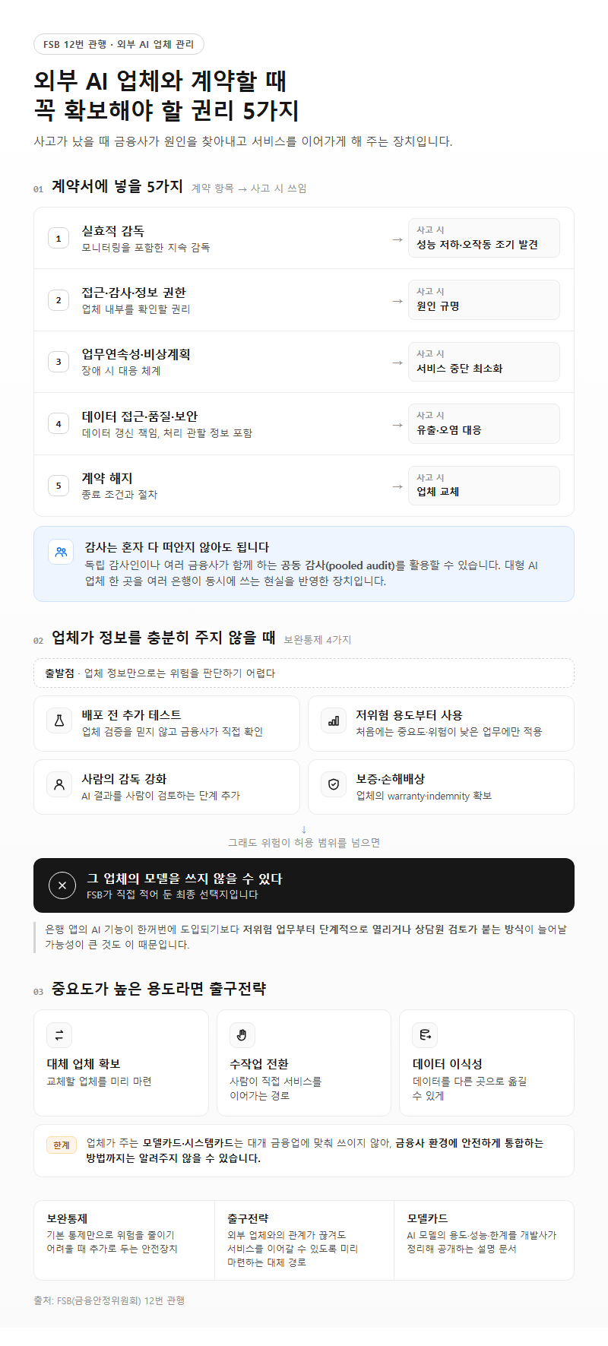
Task: Open the 저위험 용도부터 사용 card
Action: [x=441, y=724]
